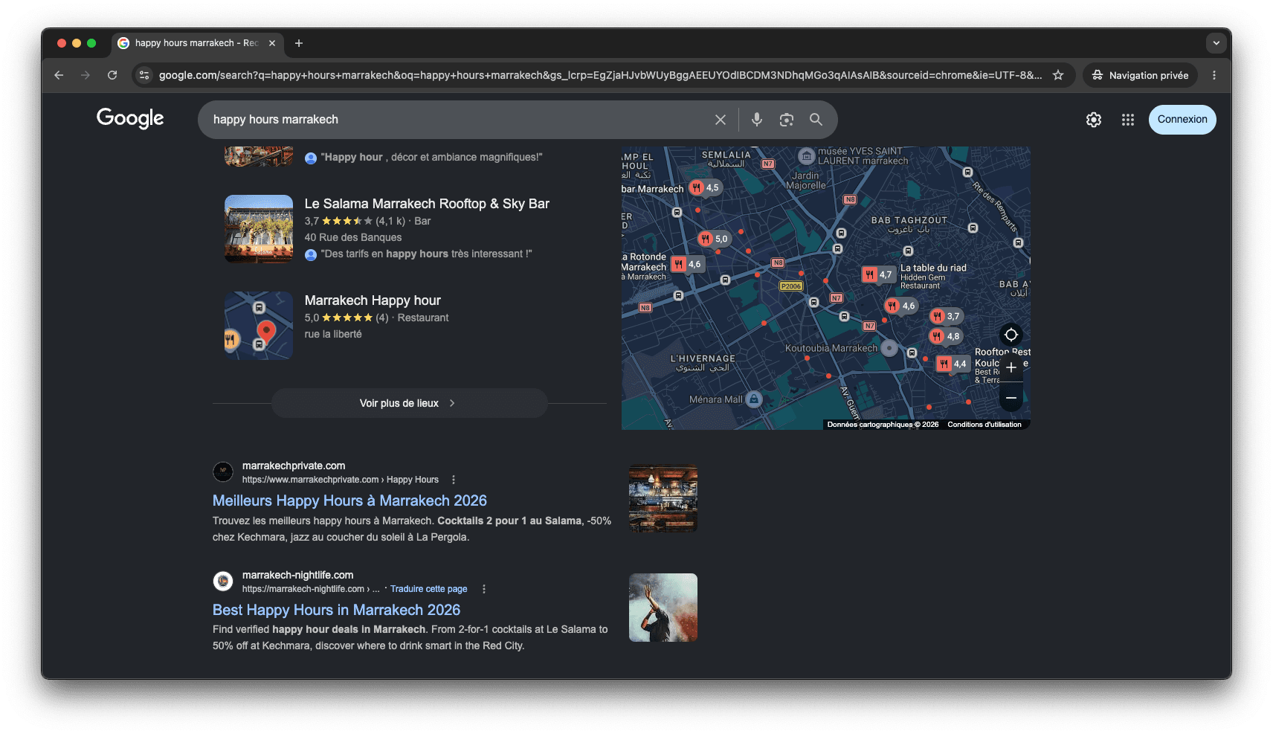The image size is (1273, 734).
Task: Open Meilleurs Happy Hours à Marrakech 2026
Action: tap(349, 500)
